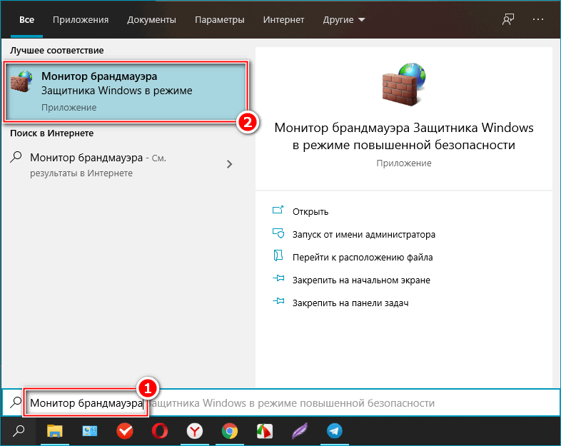Click the feedback person icon

(x=508, y=19)
